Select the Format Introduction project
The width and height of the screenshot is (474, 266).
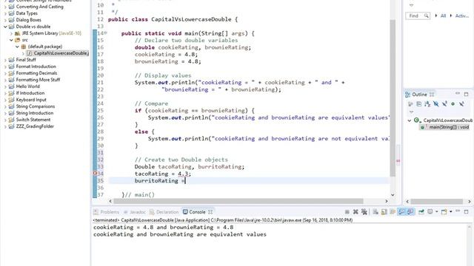coord(36,66)
